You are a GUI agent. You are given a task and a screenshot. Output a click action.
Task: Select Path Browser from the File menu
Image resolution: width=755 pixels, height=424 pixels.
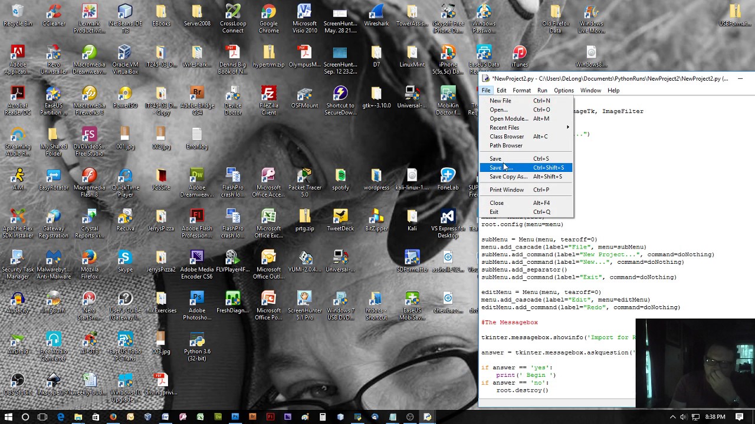tap(505, 145)
